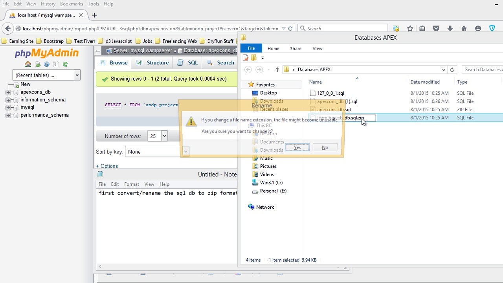
Task: Open Firefox History menu
Action: click(x=48, y=4)
